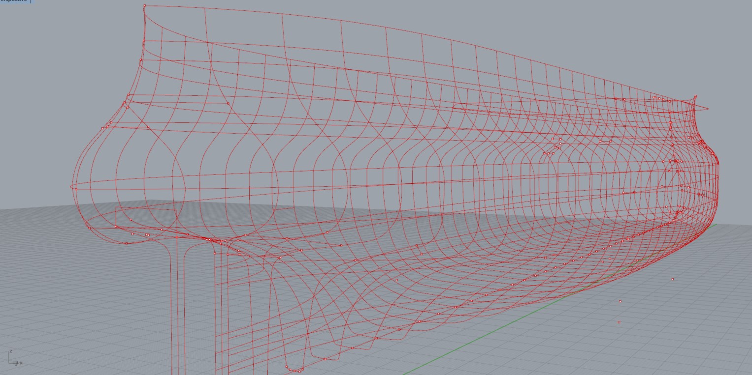Select the control point at the bow's upper tip
The height and width of the screenshot is (375, 752).
(695, 96)
